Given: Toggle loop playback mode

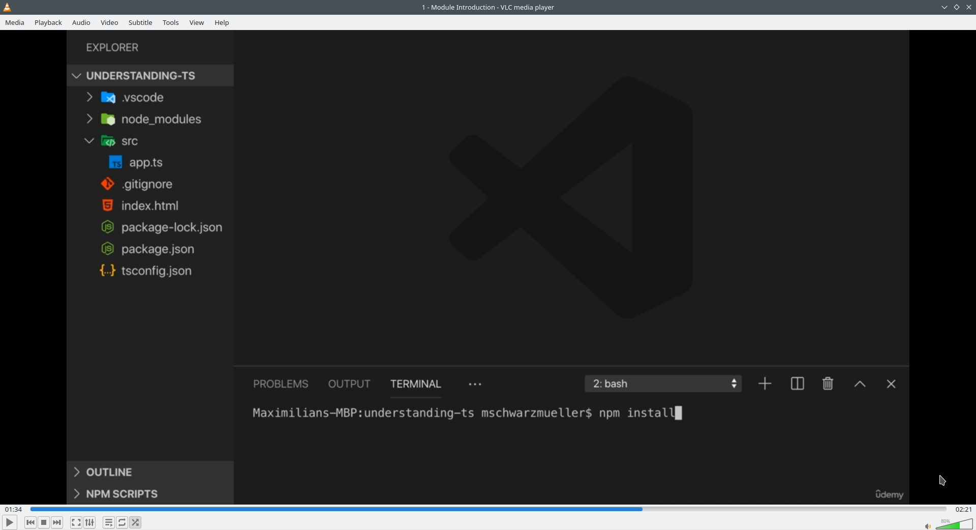Looking at the screenshot, I should pyautogui.click(x=122, y=522).
